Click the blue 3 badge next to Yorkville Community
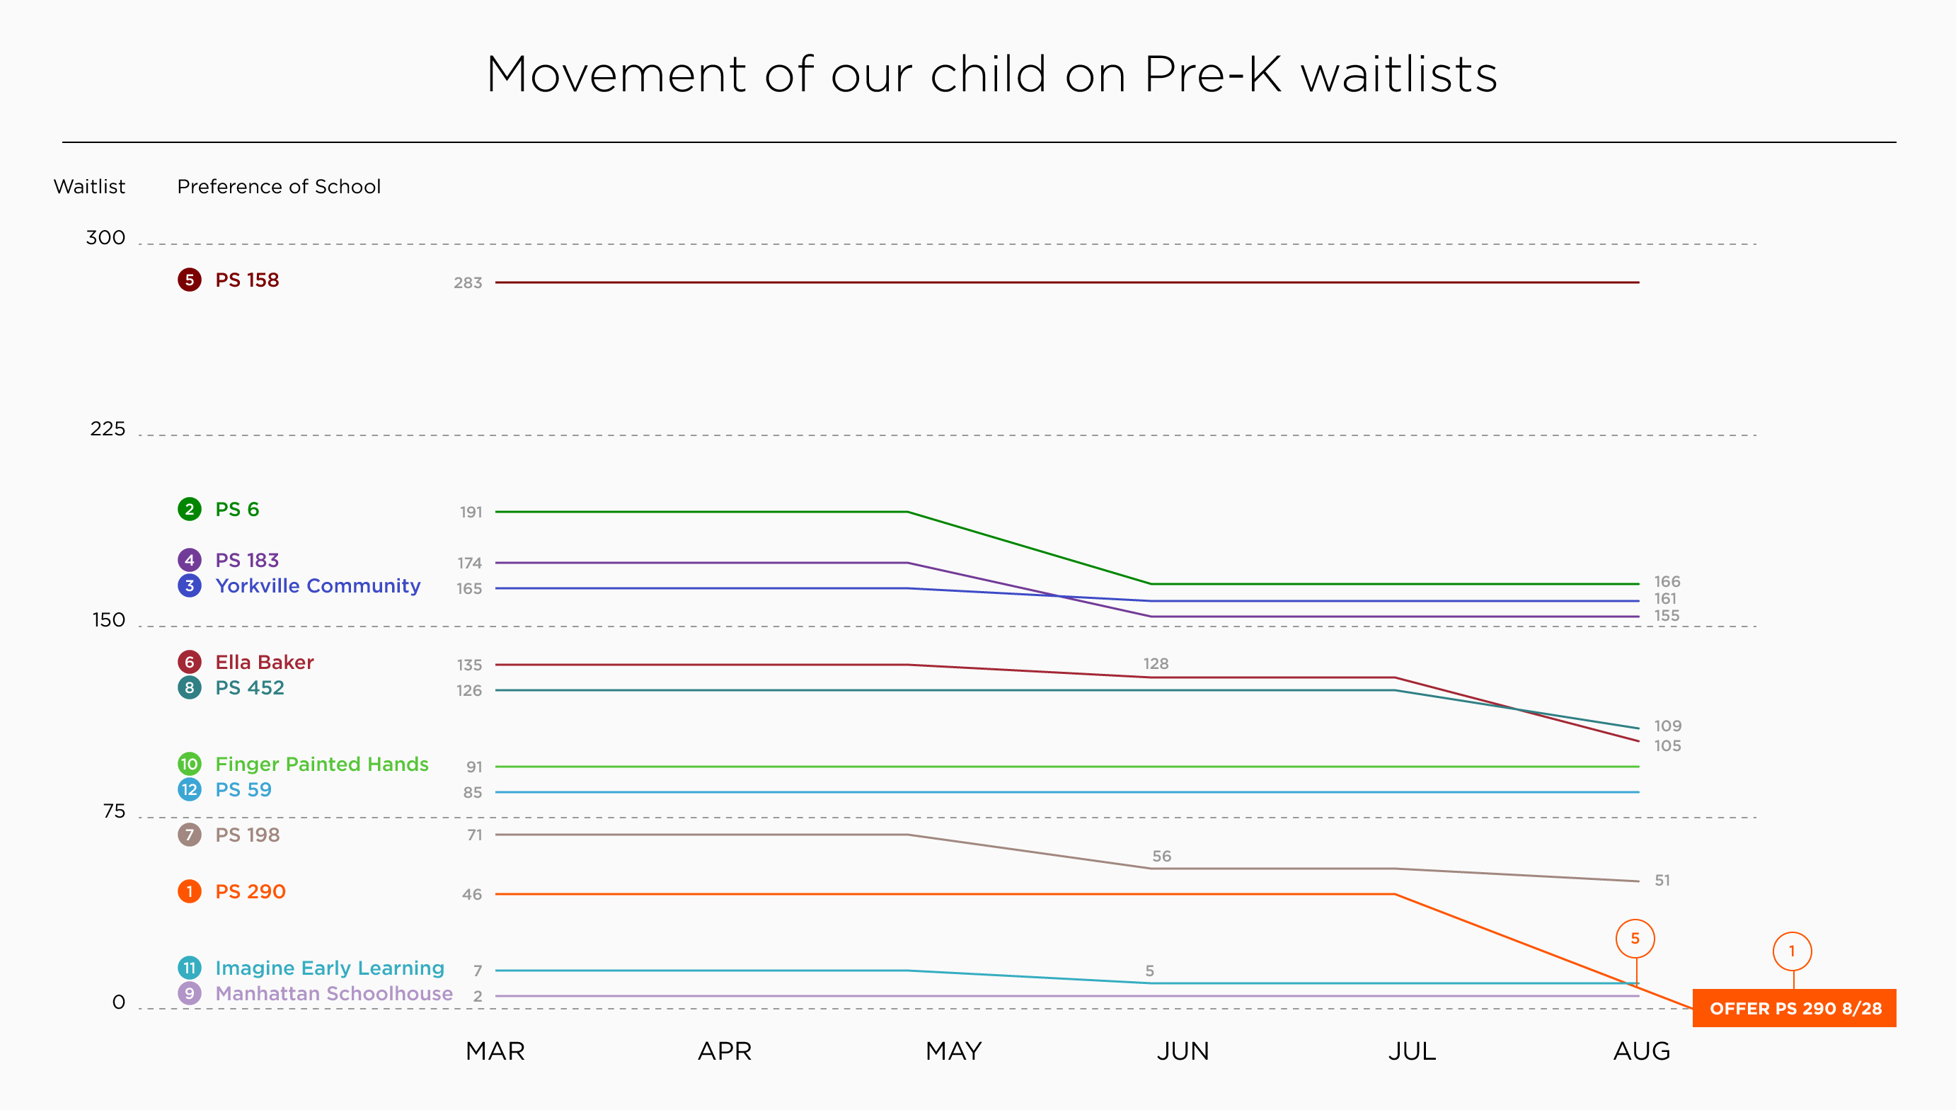 coord(189,585)
